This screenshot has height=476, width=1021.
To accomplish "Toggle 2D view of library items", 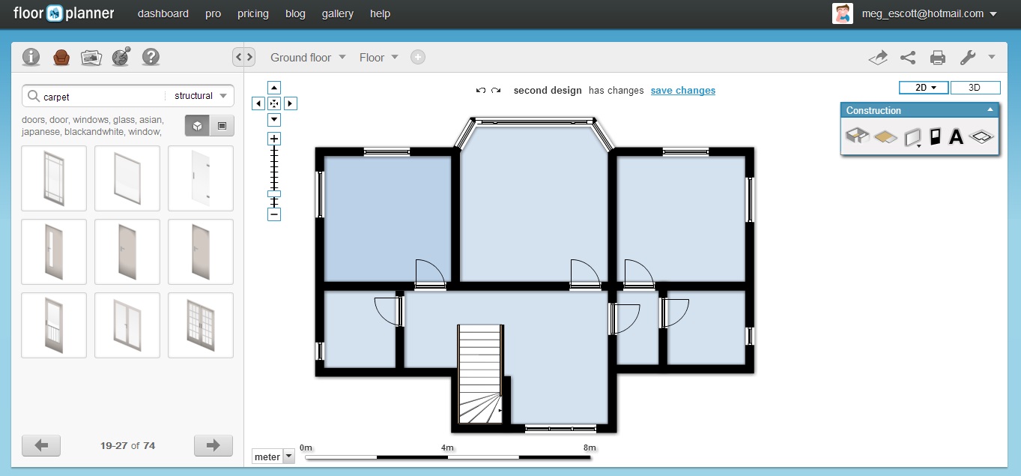I will click(x=221, y=125).
